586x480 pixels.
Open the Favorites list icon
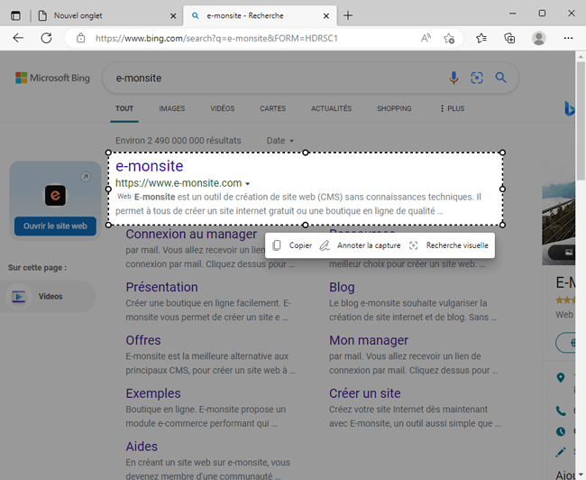[481, 38]
